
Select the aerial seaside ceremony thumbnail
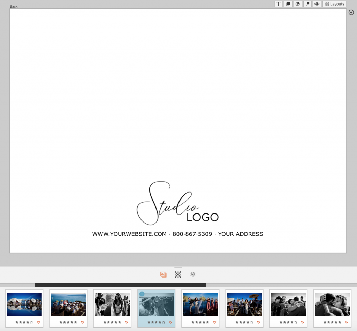tap(68, 304)
